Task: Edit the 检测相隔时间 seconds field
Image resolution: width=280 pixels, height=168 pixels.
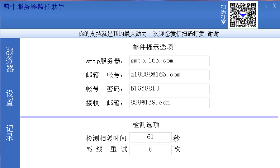Action: pos(151,137)
